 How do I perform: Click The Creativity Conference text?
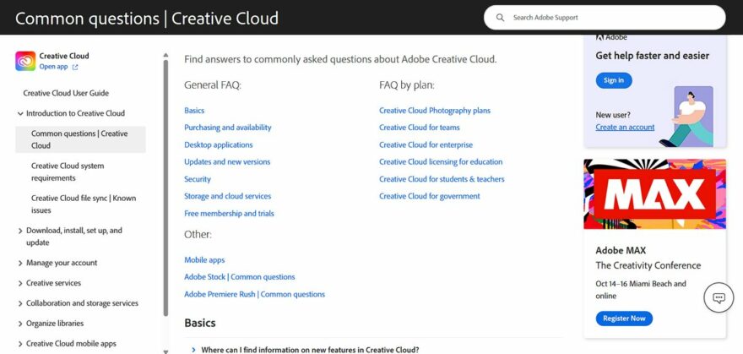648,266
